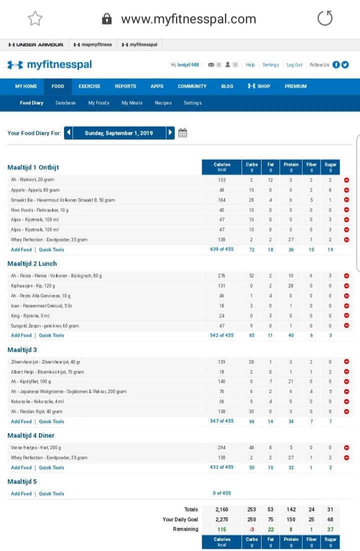Click the Log Out link
The height and width of the screenshot is (551, 360).
pos(294,65)
